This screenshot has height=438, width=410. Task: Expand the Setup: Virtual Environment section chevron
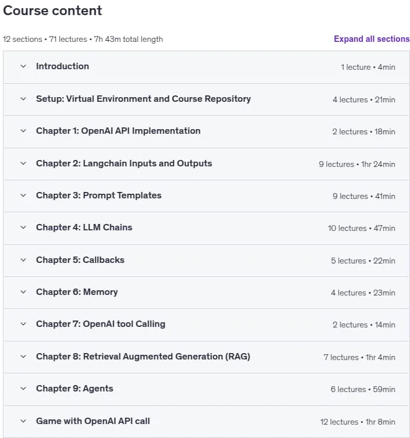(x=23, y=99)
